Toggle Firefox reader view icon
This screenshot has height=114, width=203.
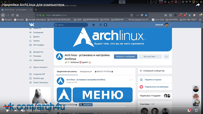(x=132, y=15)
